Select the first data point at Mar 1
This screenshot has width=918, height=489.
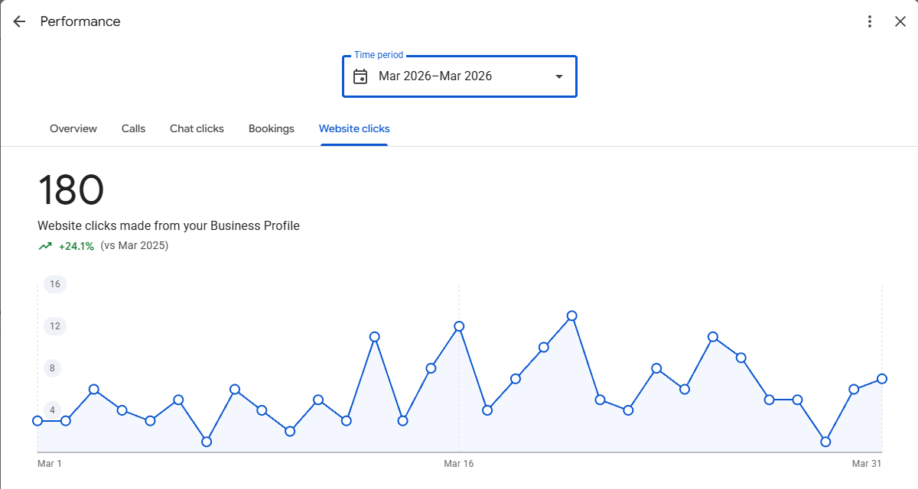pyautogui.click(x=37, y=421)
